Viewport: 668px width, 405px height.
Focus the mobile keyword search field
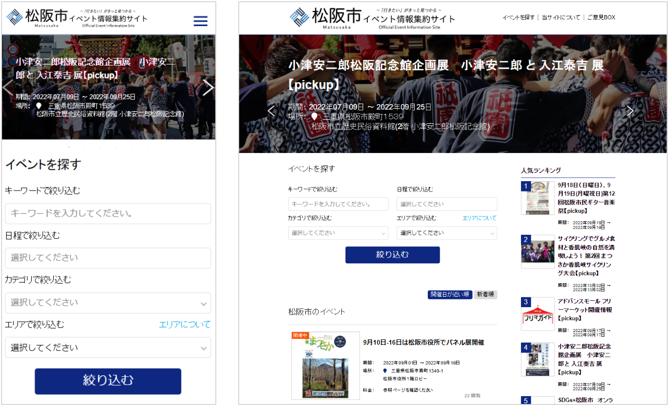pyautogui.click(x=108, y=213)
